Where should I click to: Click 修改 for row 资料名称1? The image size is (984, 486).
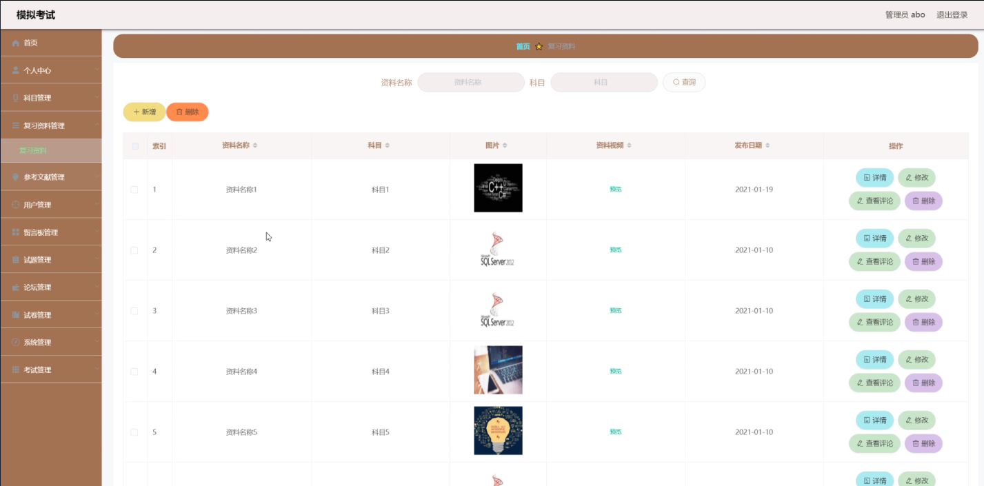[916, 178]
